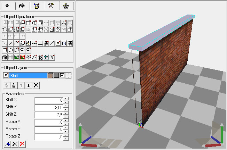The width and height of the screenshot is (227, 150).
Task: Click the diagonal line operation icon
Action: [52, 43]
